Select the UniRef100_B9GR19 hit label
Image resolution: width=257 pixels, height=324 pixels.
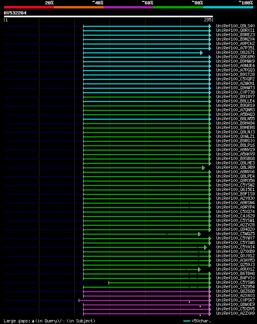coord(235,106)
